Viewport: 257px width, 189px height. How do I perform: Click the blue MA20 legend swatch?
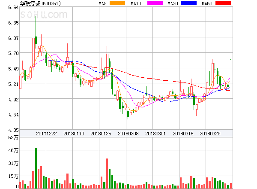point(189,3)
